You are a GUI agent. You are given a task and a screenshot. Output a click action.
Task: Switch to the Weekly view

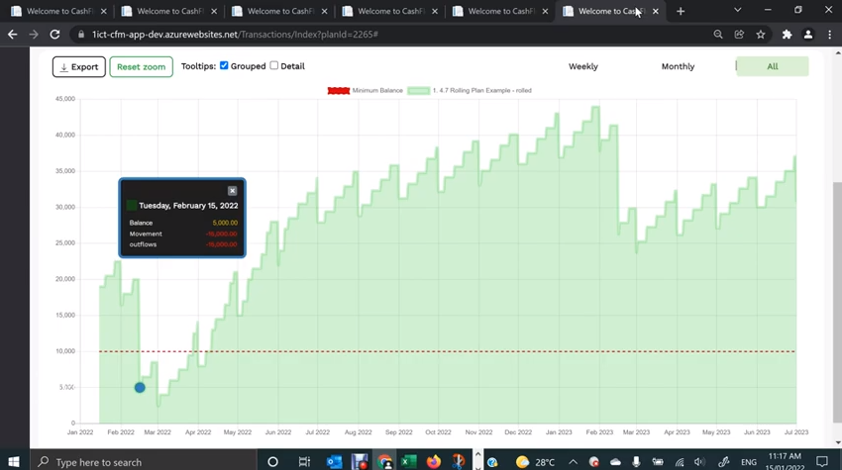point(583,66)
